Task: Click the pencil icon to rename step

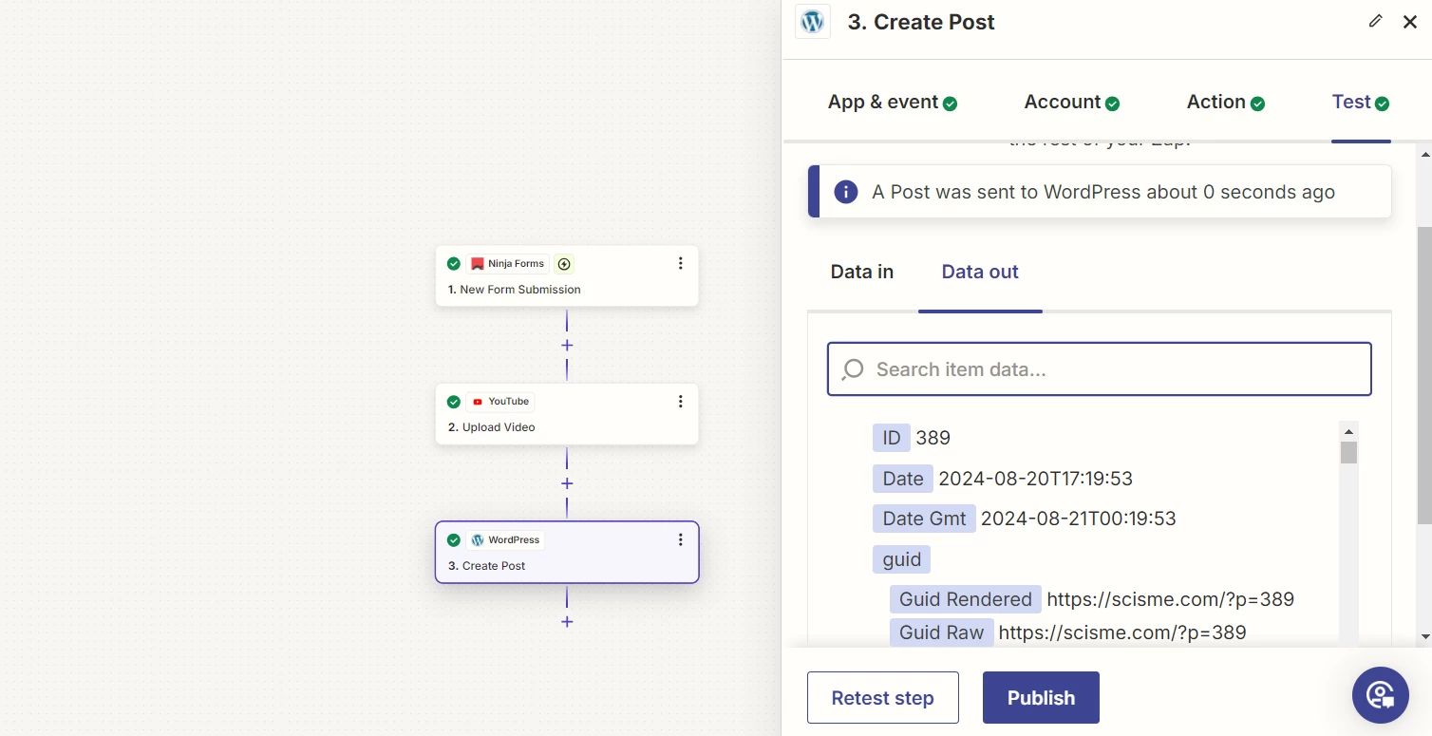Action: point(1375,21)
